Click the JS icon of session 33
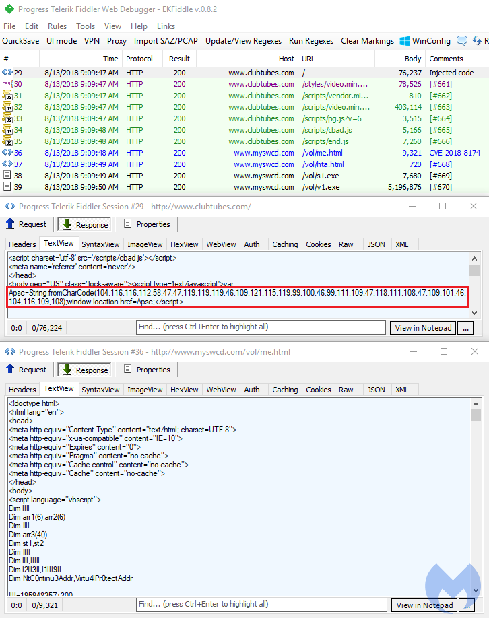 (x=7, y=118)
